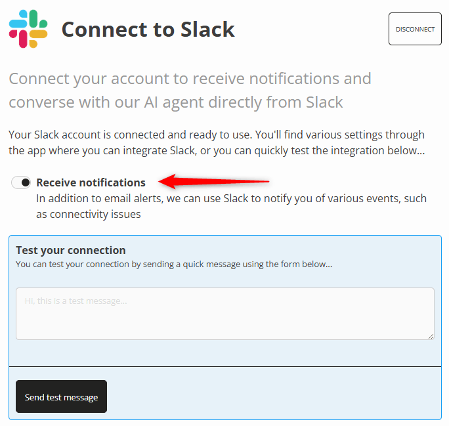The width and height of the screenshot is (449, 426).
Task: Click the text area resize handle
Action: pyautogui.click(x=431, y=336)
